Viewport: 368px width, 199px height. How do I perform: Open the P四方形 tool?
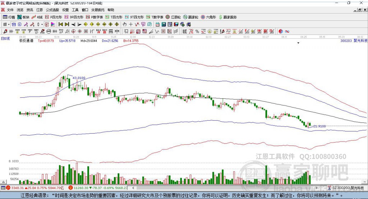54,17
